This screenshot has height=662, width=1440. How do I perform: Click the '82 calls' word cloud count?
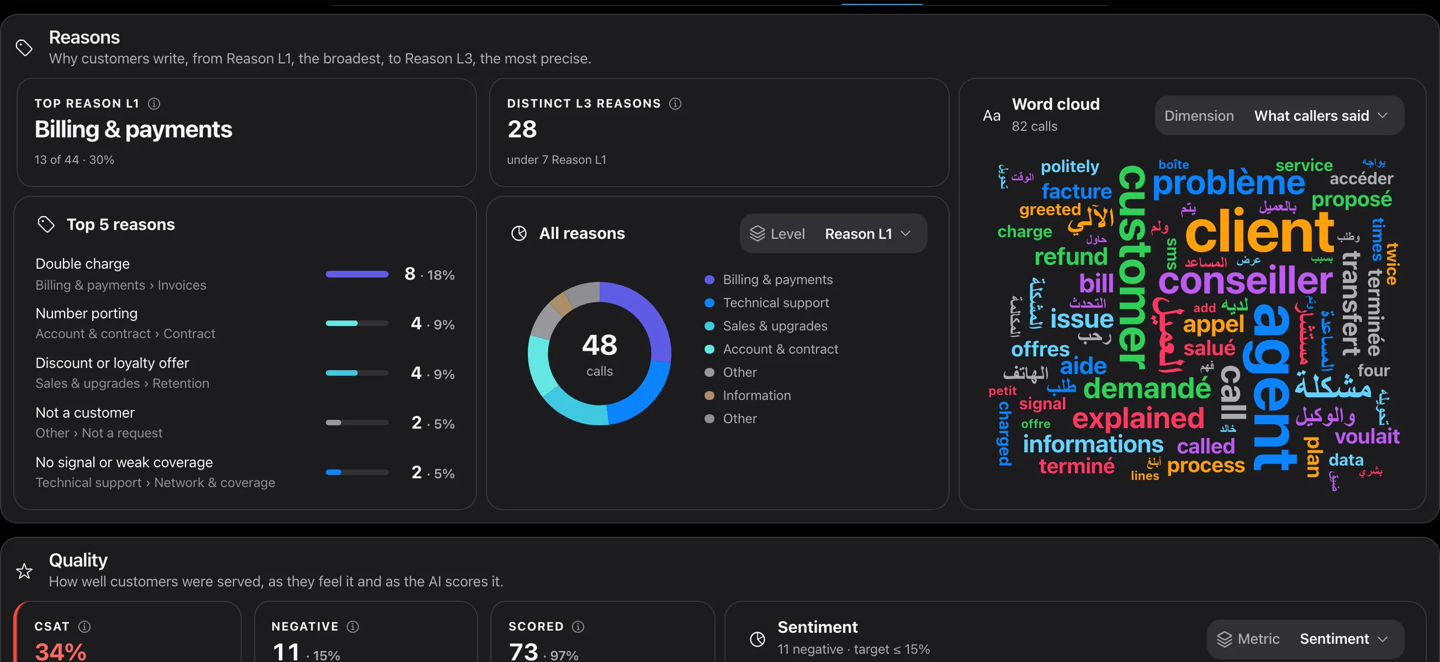[x=1034, y=126]
